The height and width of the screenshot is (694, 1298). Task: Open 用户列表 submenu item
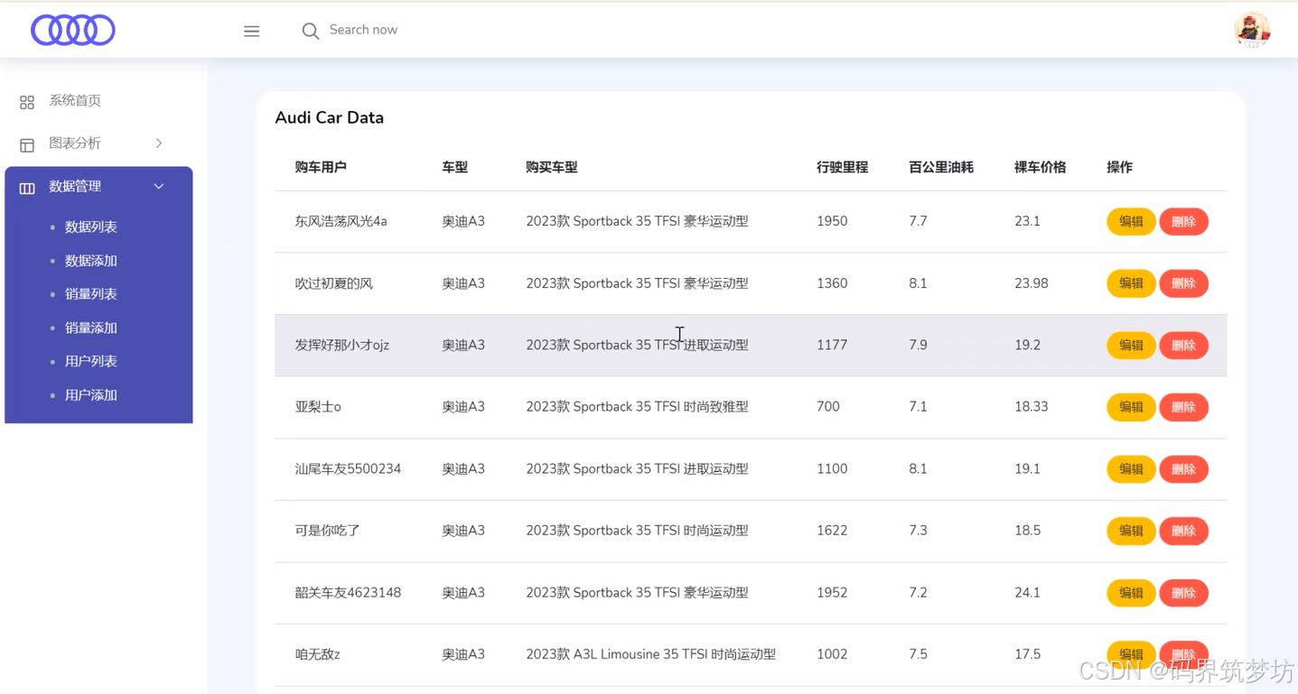(x=91, y=361)
